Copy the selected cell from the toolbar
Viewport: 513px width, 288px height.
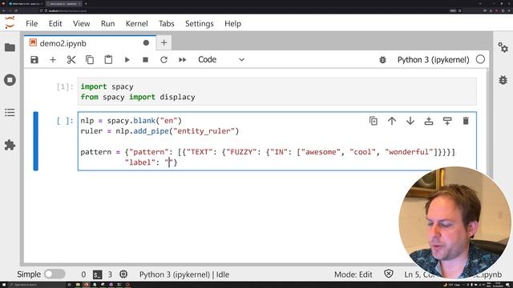point(90,60)
